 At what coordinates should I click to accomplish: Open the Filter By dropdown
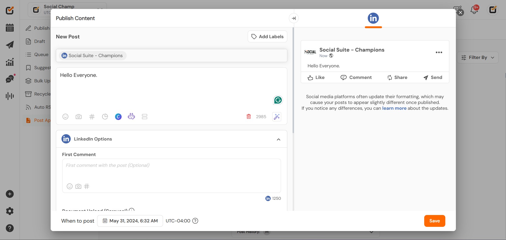pos(478,57)
